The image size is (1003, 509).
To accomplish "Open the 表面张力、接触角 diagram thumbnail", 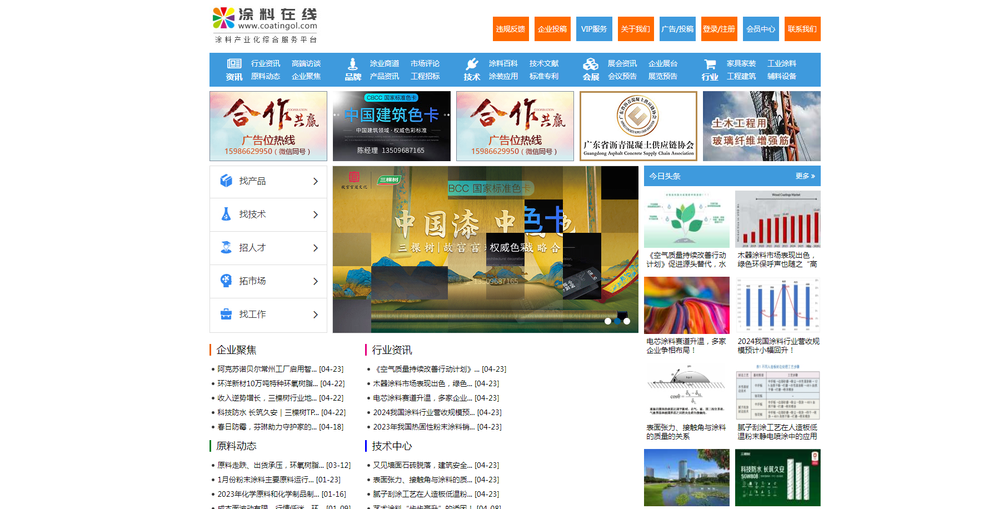I will pos(687,391).
